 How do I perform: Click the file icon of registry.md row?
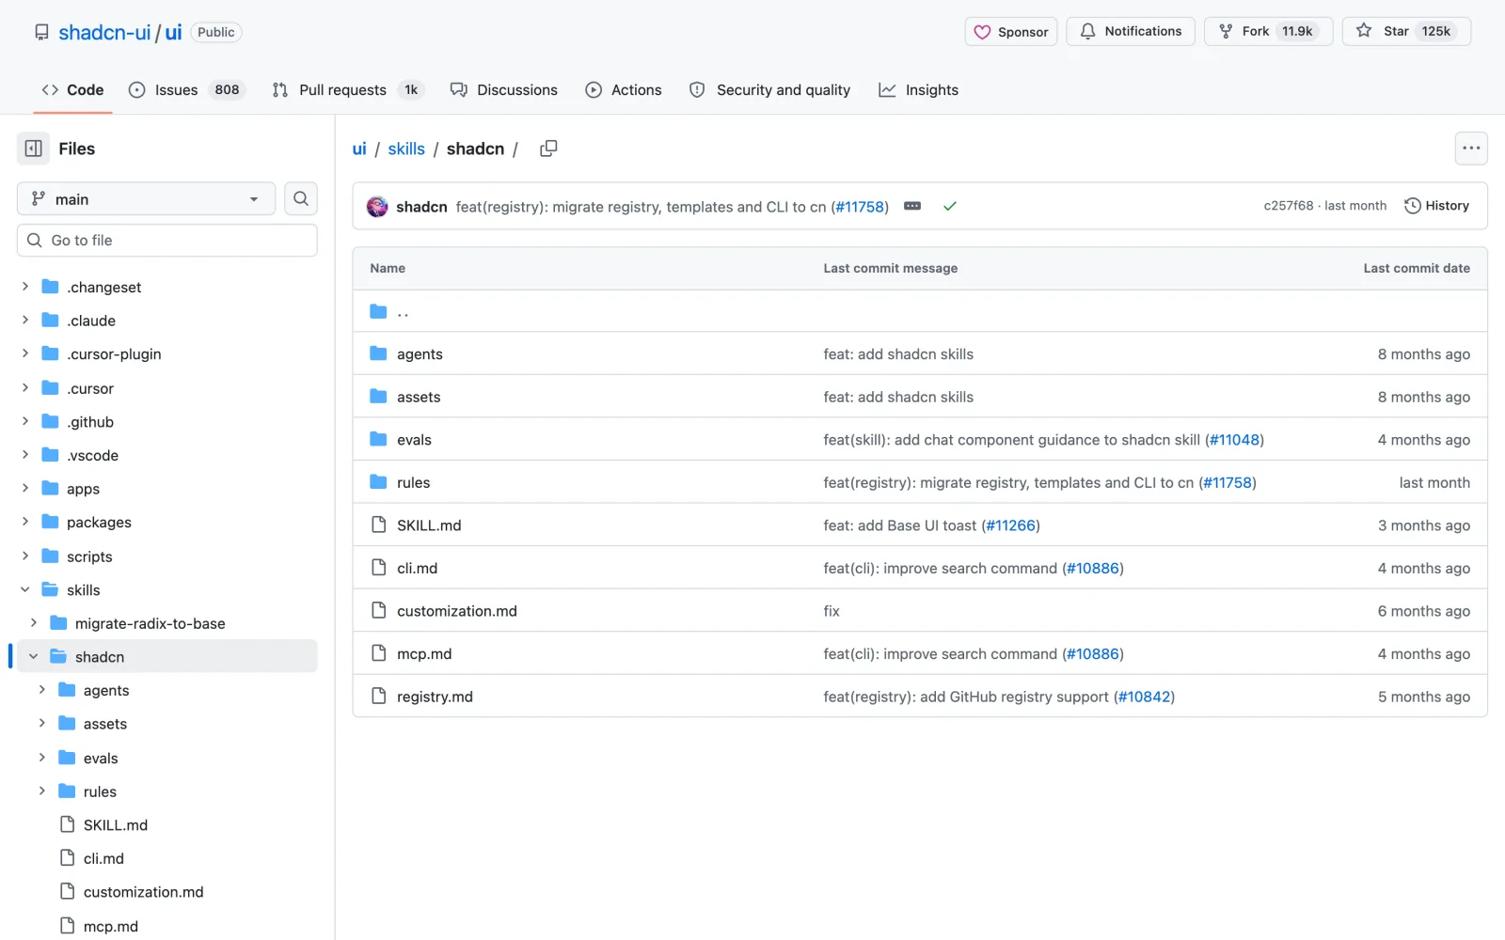[x=378, y=696]
